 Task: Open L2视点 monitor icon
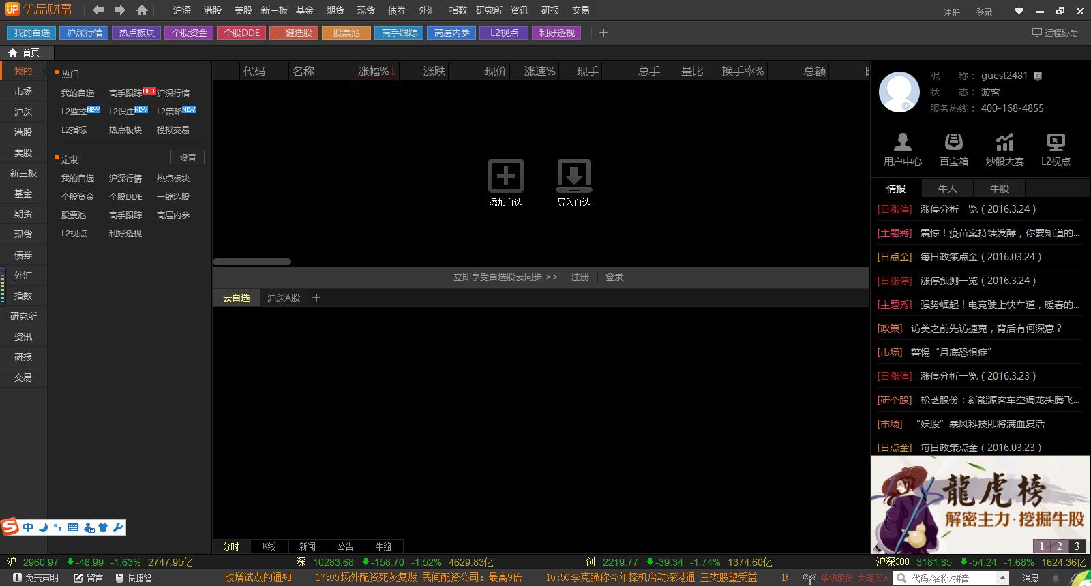[1056, 142]
